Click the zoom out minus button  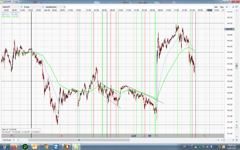click(x=222, y=140)
